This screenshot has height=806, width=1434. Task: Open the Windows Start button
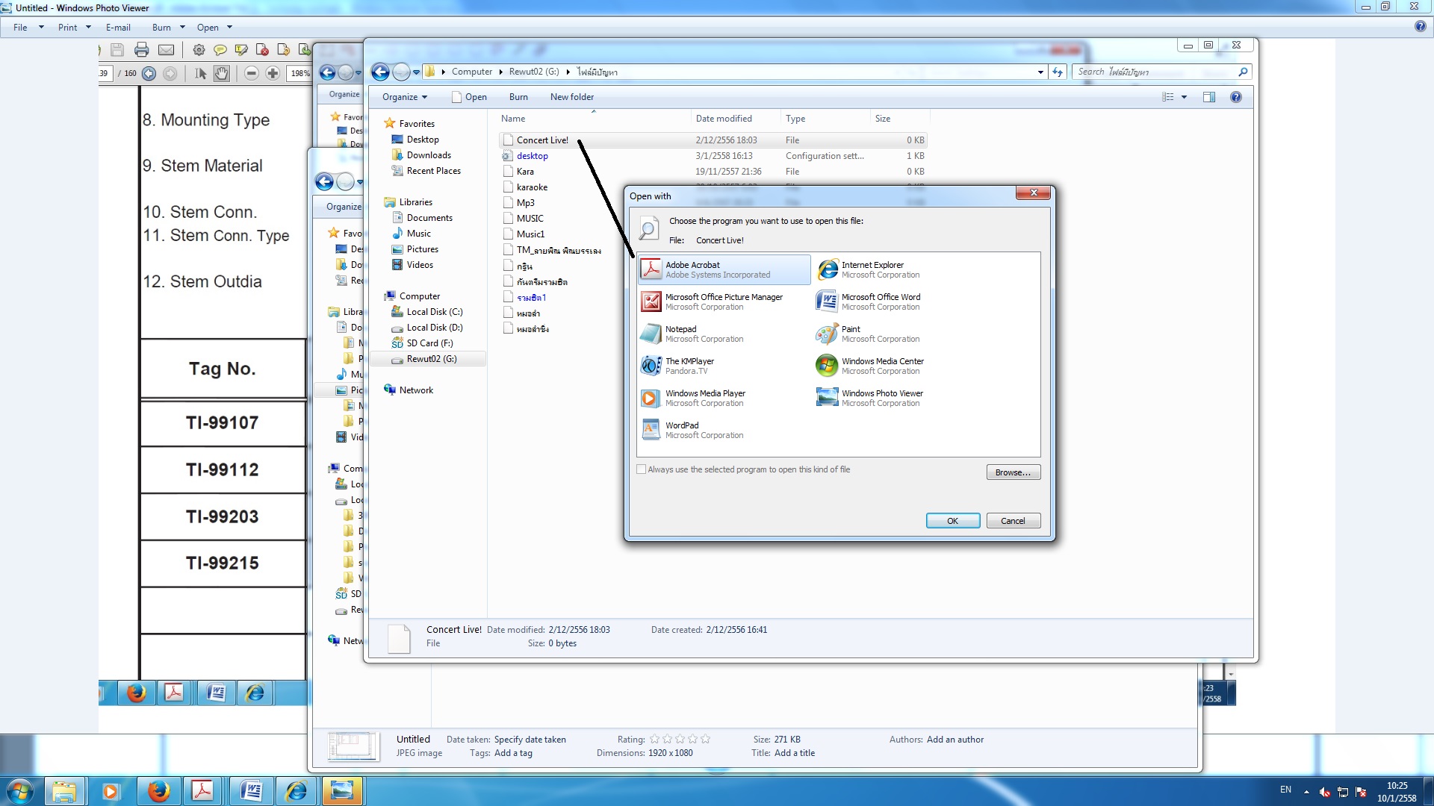(20, 791)
